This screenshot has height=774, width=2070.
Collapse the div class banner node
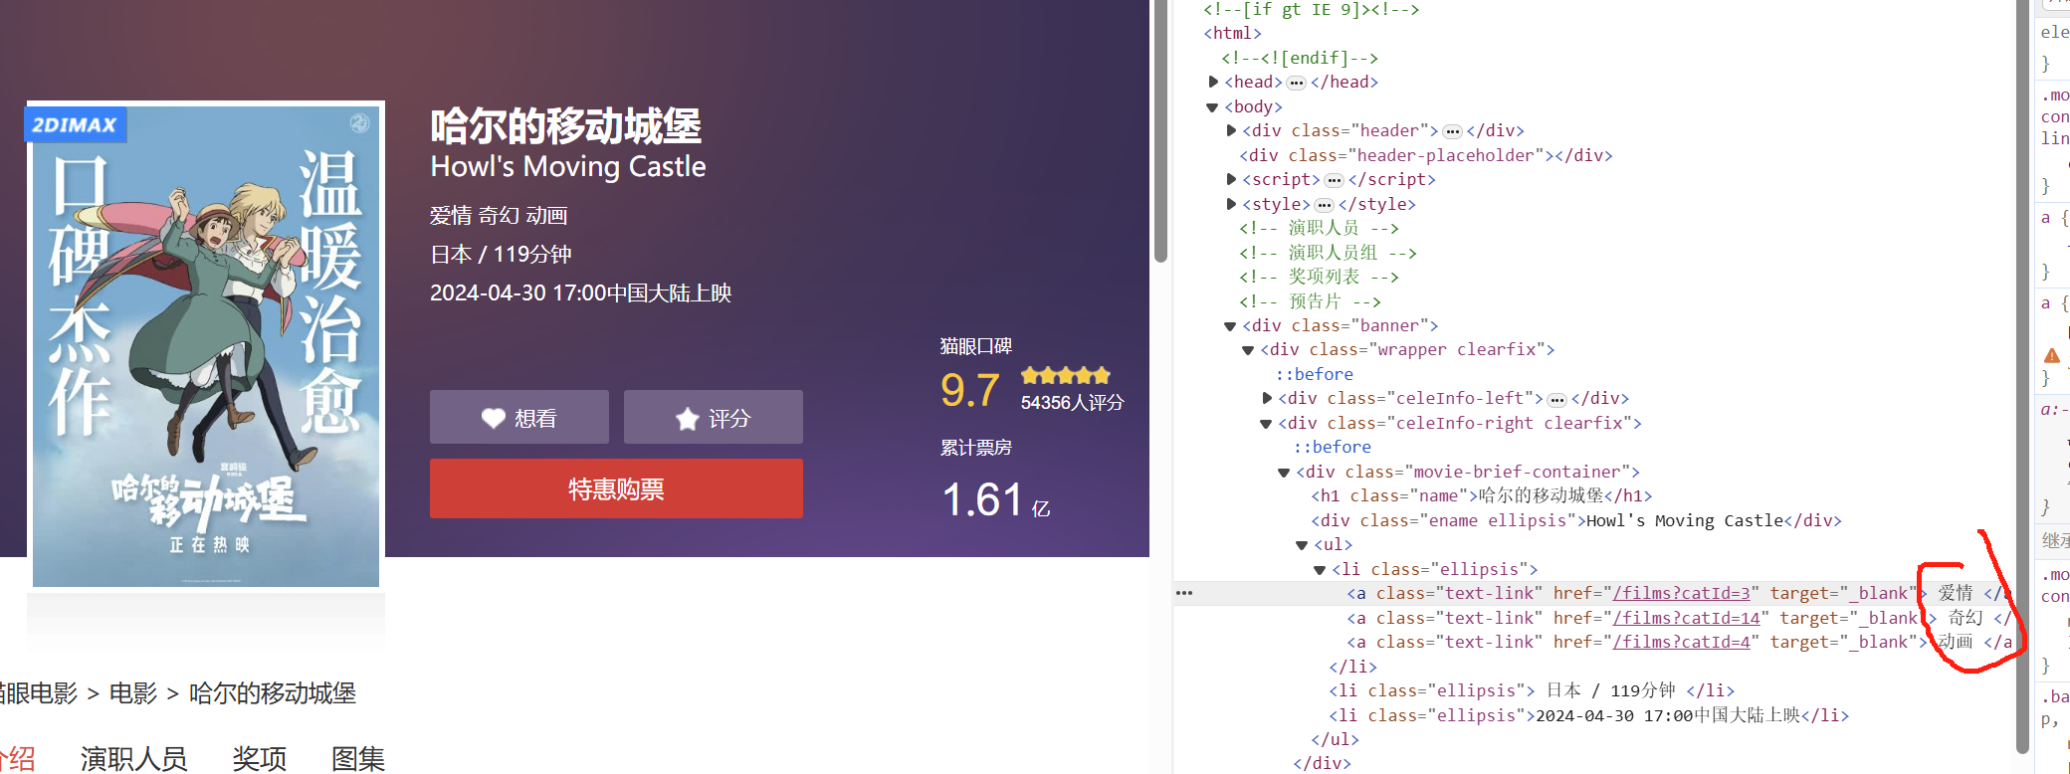coord(1230,325)
